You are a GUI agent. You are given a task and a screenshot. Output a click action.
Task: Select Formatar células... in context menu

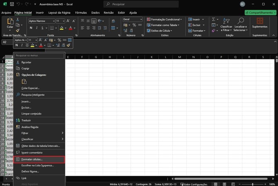[x=32, y=159]
